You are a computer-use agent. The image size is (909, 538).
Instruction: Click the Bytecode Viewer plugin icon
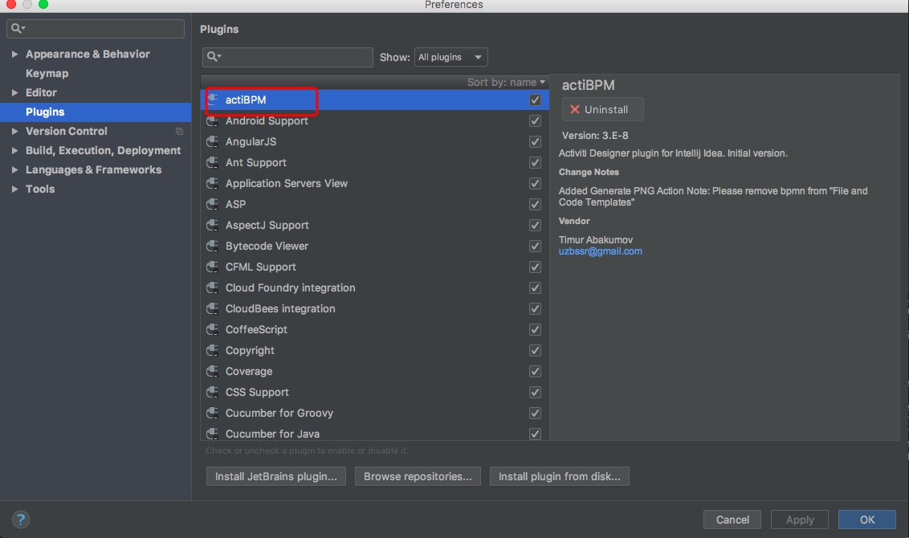[x=212, y=246]
